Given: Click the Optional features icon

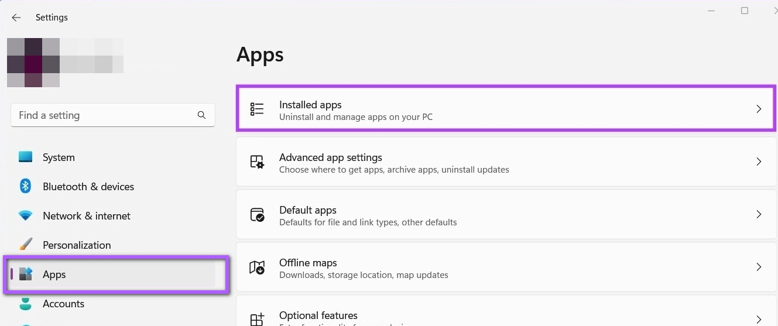Looking at the screenshot, I should pos(257,319).
